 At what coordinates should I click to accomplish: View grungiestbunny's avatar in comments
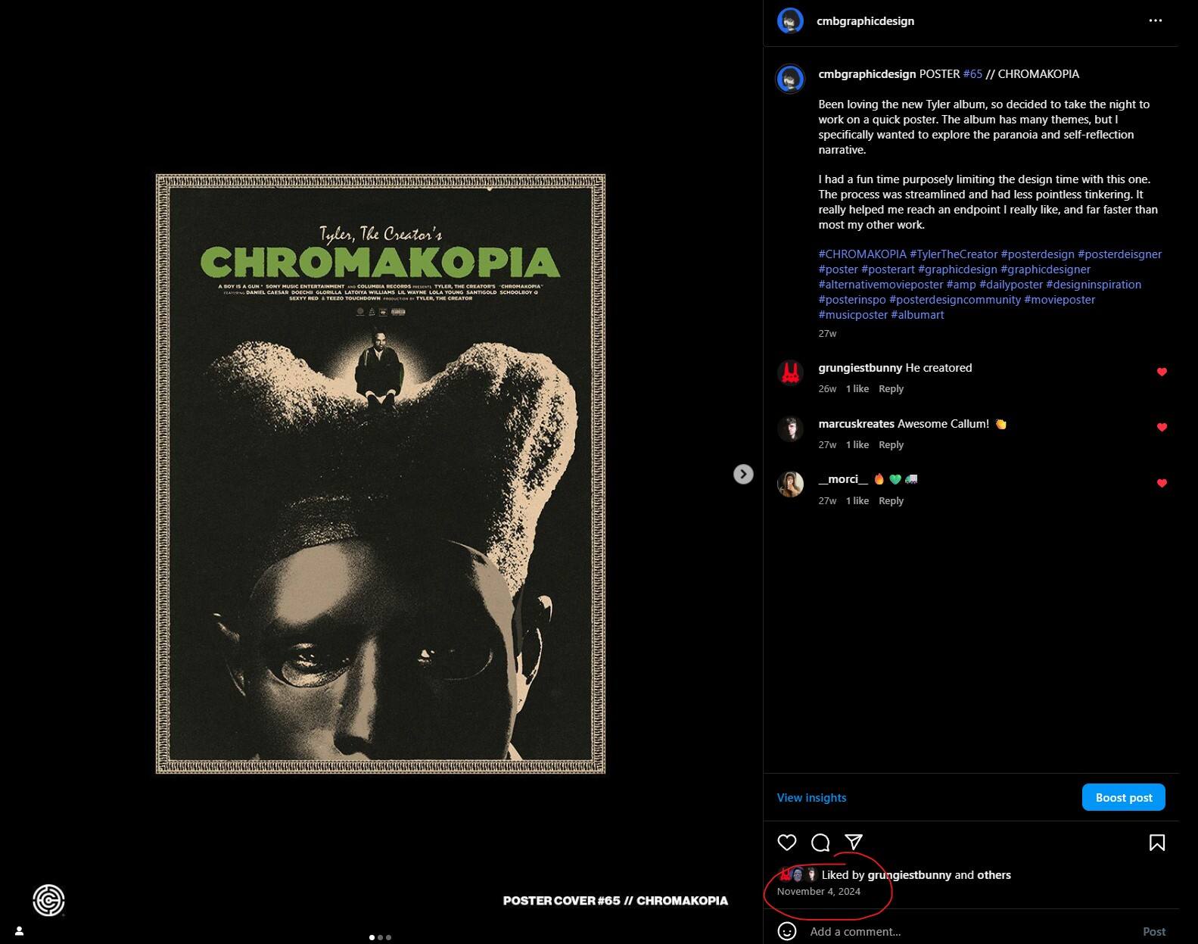click(790, 373)
